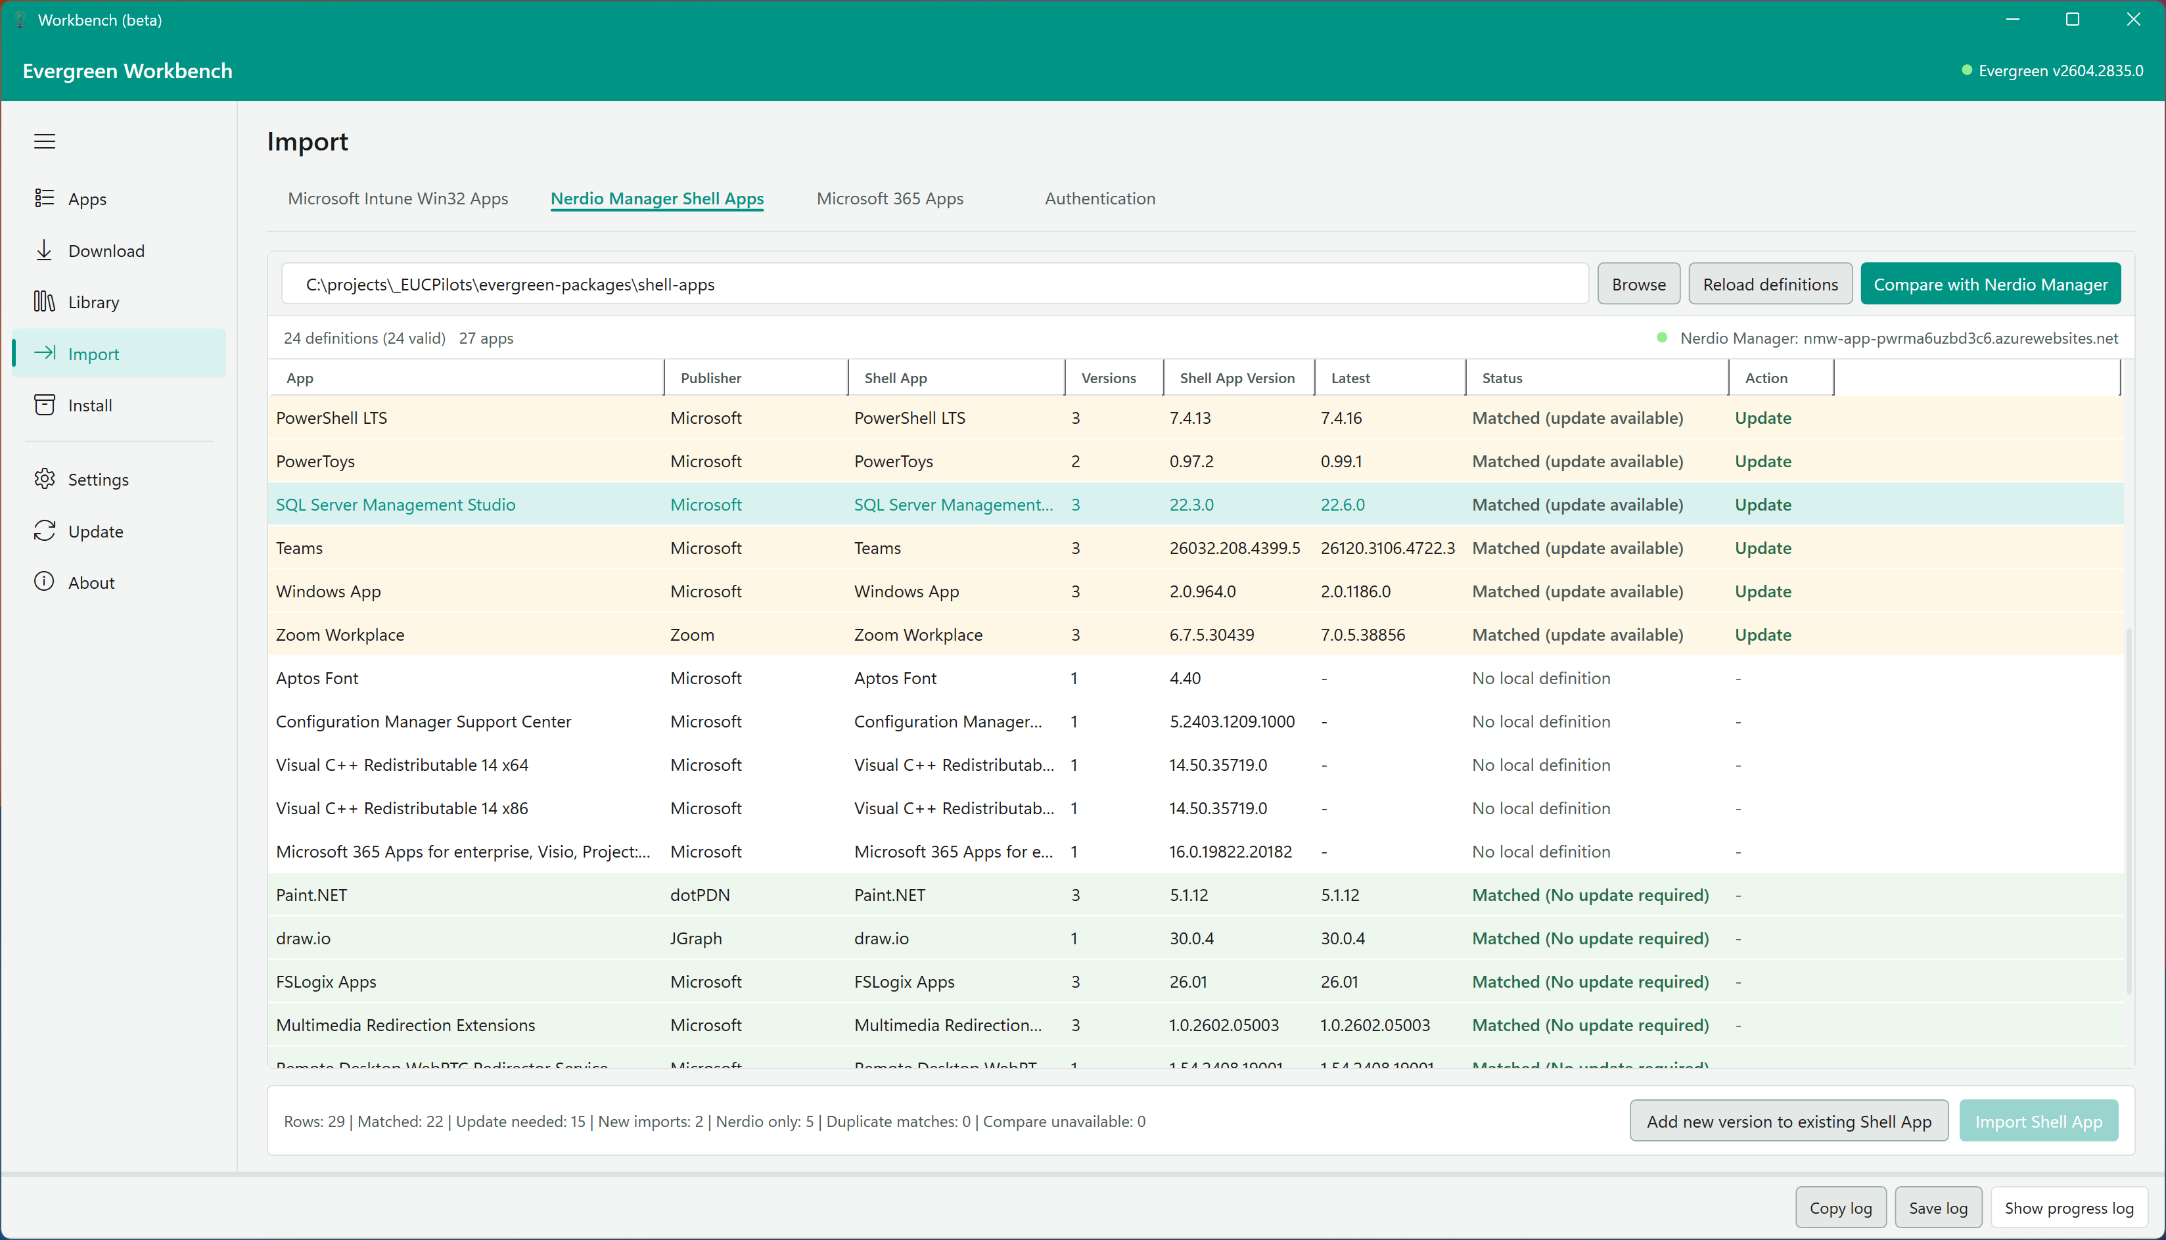Select the Windows App row name

point(328,592)
